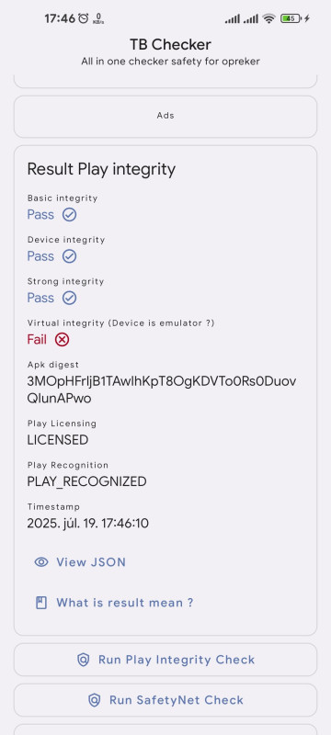The width and height of the screenshot is (331, 735).
Task: Click the Virtual integrity fail cross icon
Action: pos(62,339)
